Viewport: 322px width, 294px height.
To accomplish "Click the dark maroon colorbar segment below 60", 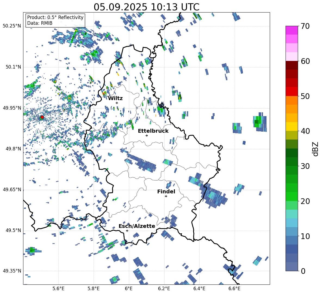I will click(x=292, y=65).
